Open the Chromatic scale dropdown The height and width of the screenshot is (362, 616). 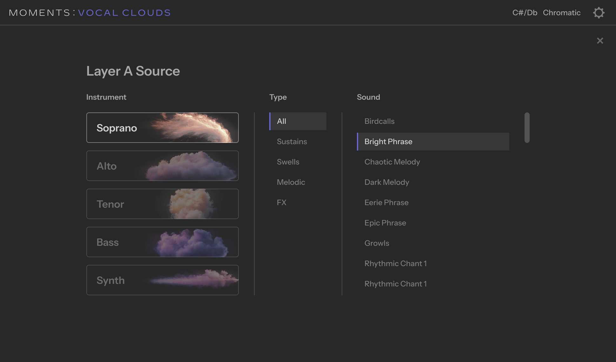point(561,13)
